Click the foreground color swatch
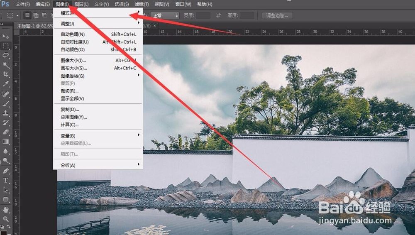 (x=3, y=233)
